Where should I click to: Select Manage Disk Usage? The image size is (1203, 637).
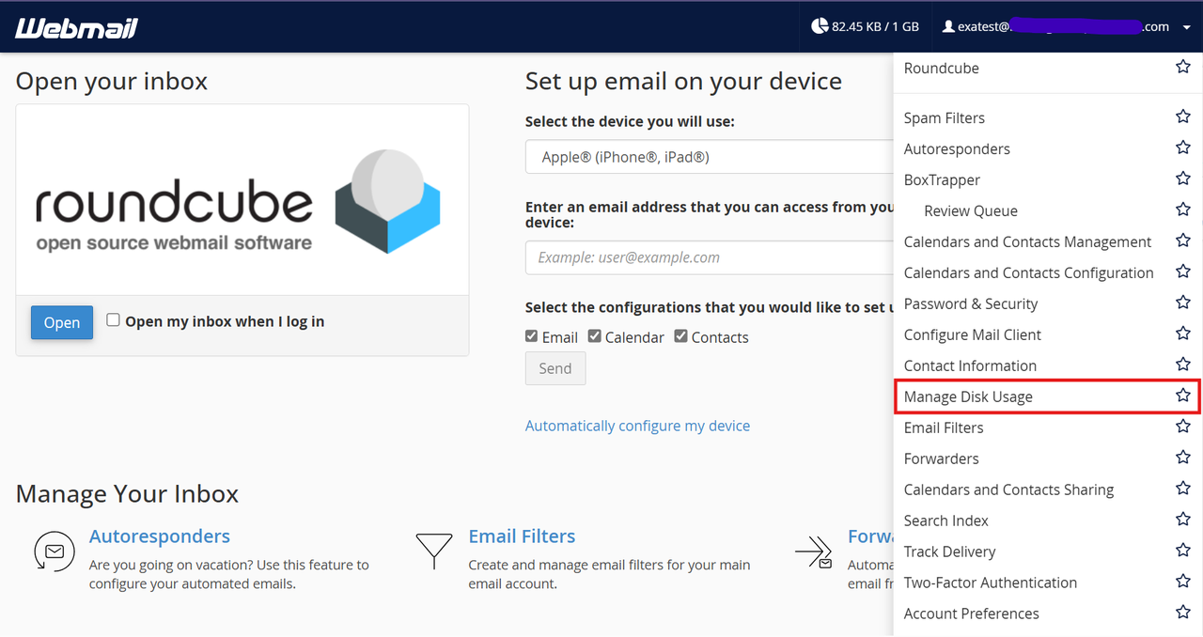[968, 396]
